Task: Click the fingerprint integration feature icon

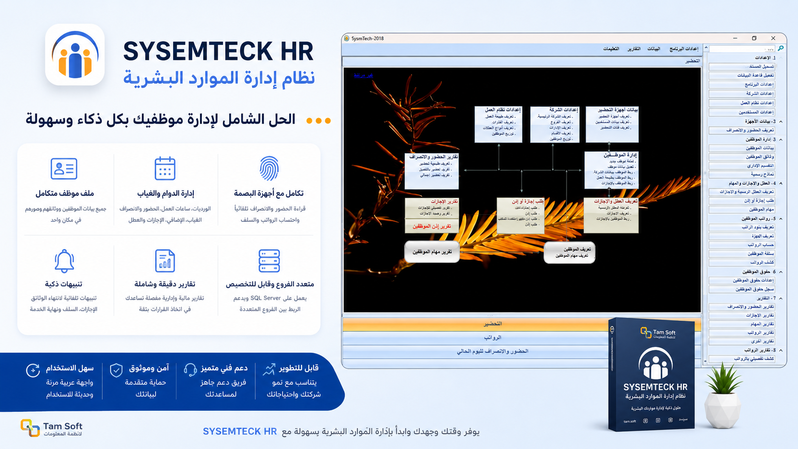Action: [x=269, y=168]
